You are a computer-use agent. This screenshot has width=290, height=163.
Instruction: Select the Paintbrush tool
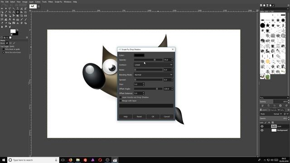click(25, 19)
